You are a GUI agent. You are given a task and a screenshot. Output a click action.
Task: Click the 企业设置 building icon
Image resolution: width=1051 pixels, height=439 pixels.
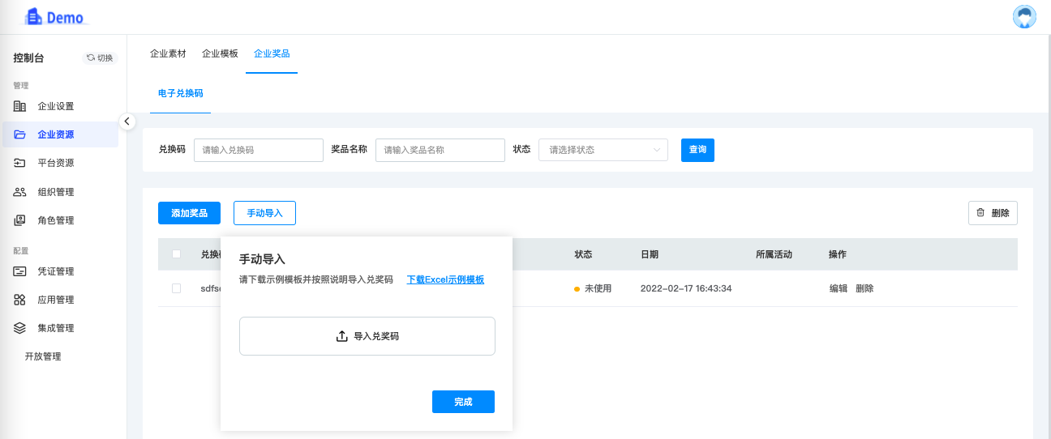pos(20,106)
